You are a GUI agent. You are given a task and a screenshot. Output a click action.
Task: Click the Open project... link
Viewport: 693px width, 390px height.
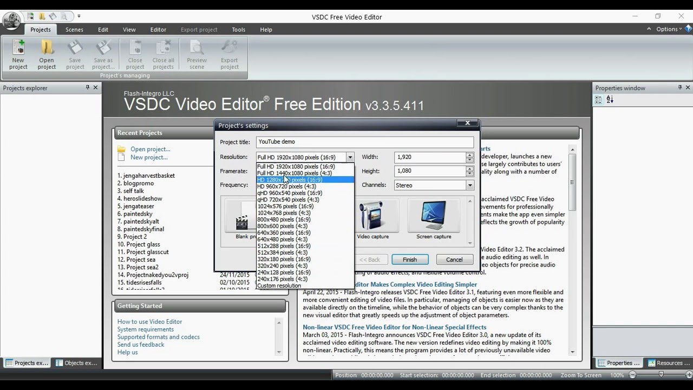click(x=150, y=149)
